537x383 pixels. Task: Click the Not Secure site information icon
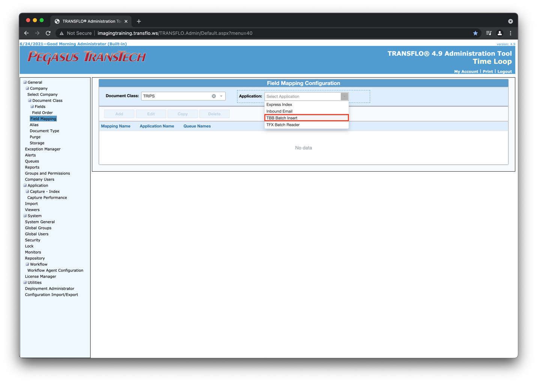coord(62,33)
